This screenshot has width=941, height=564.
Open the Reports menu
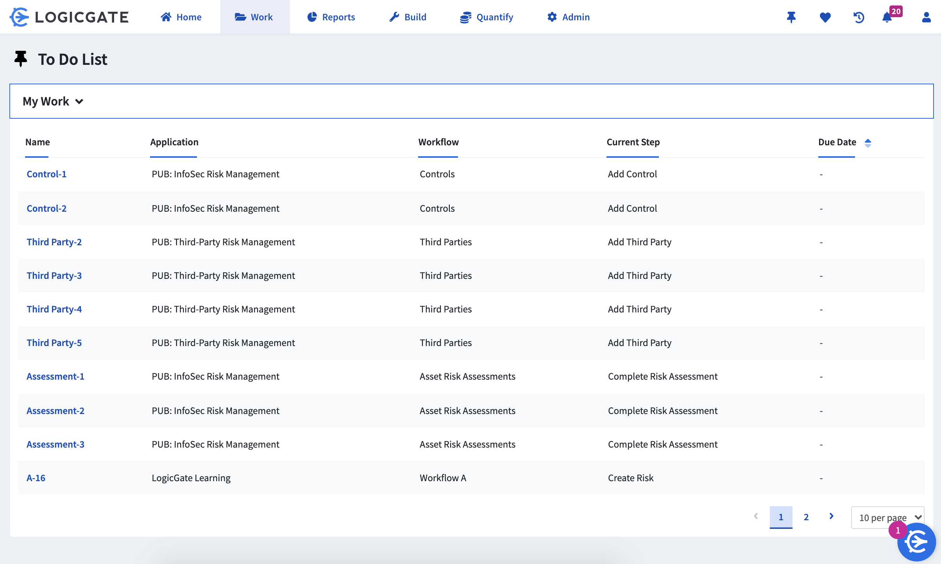click(x=331, y=17)
